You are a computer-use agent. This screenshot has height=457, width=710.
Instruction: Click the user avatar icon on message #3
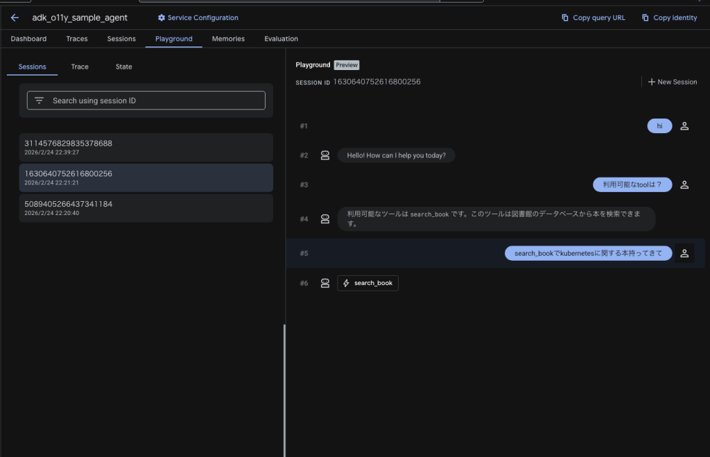pyautogui.click(x=684, y=184)
